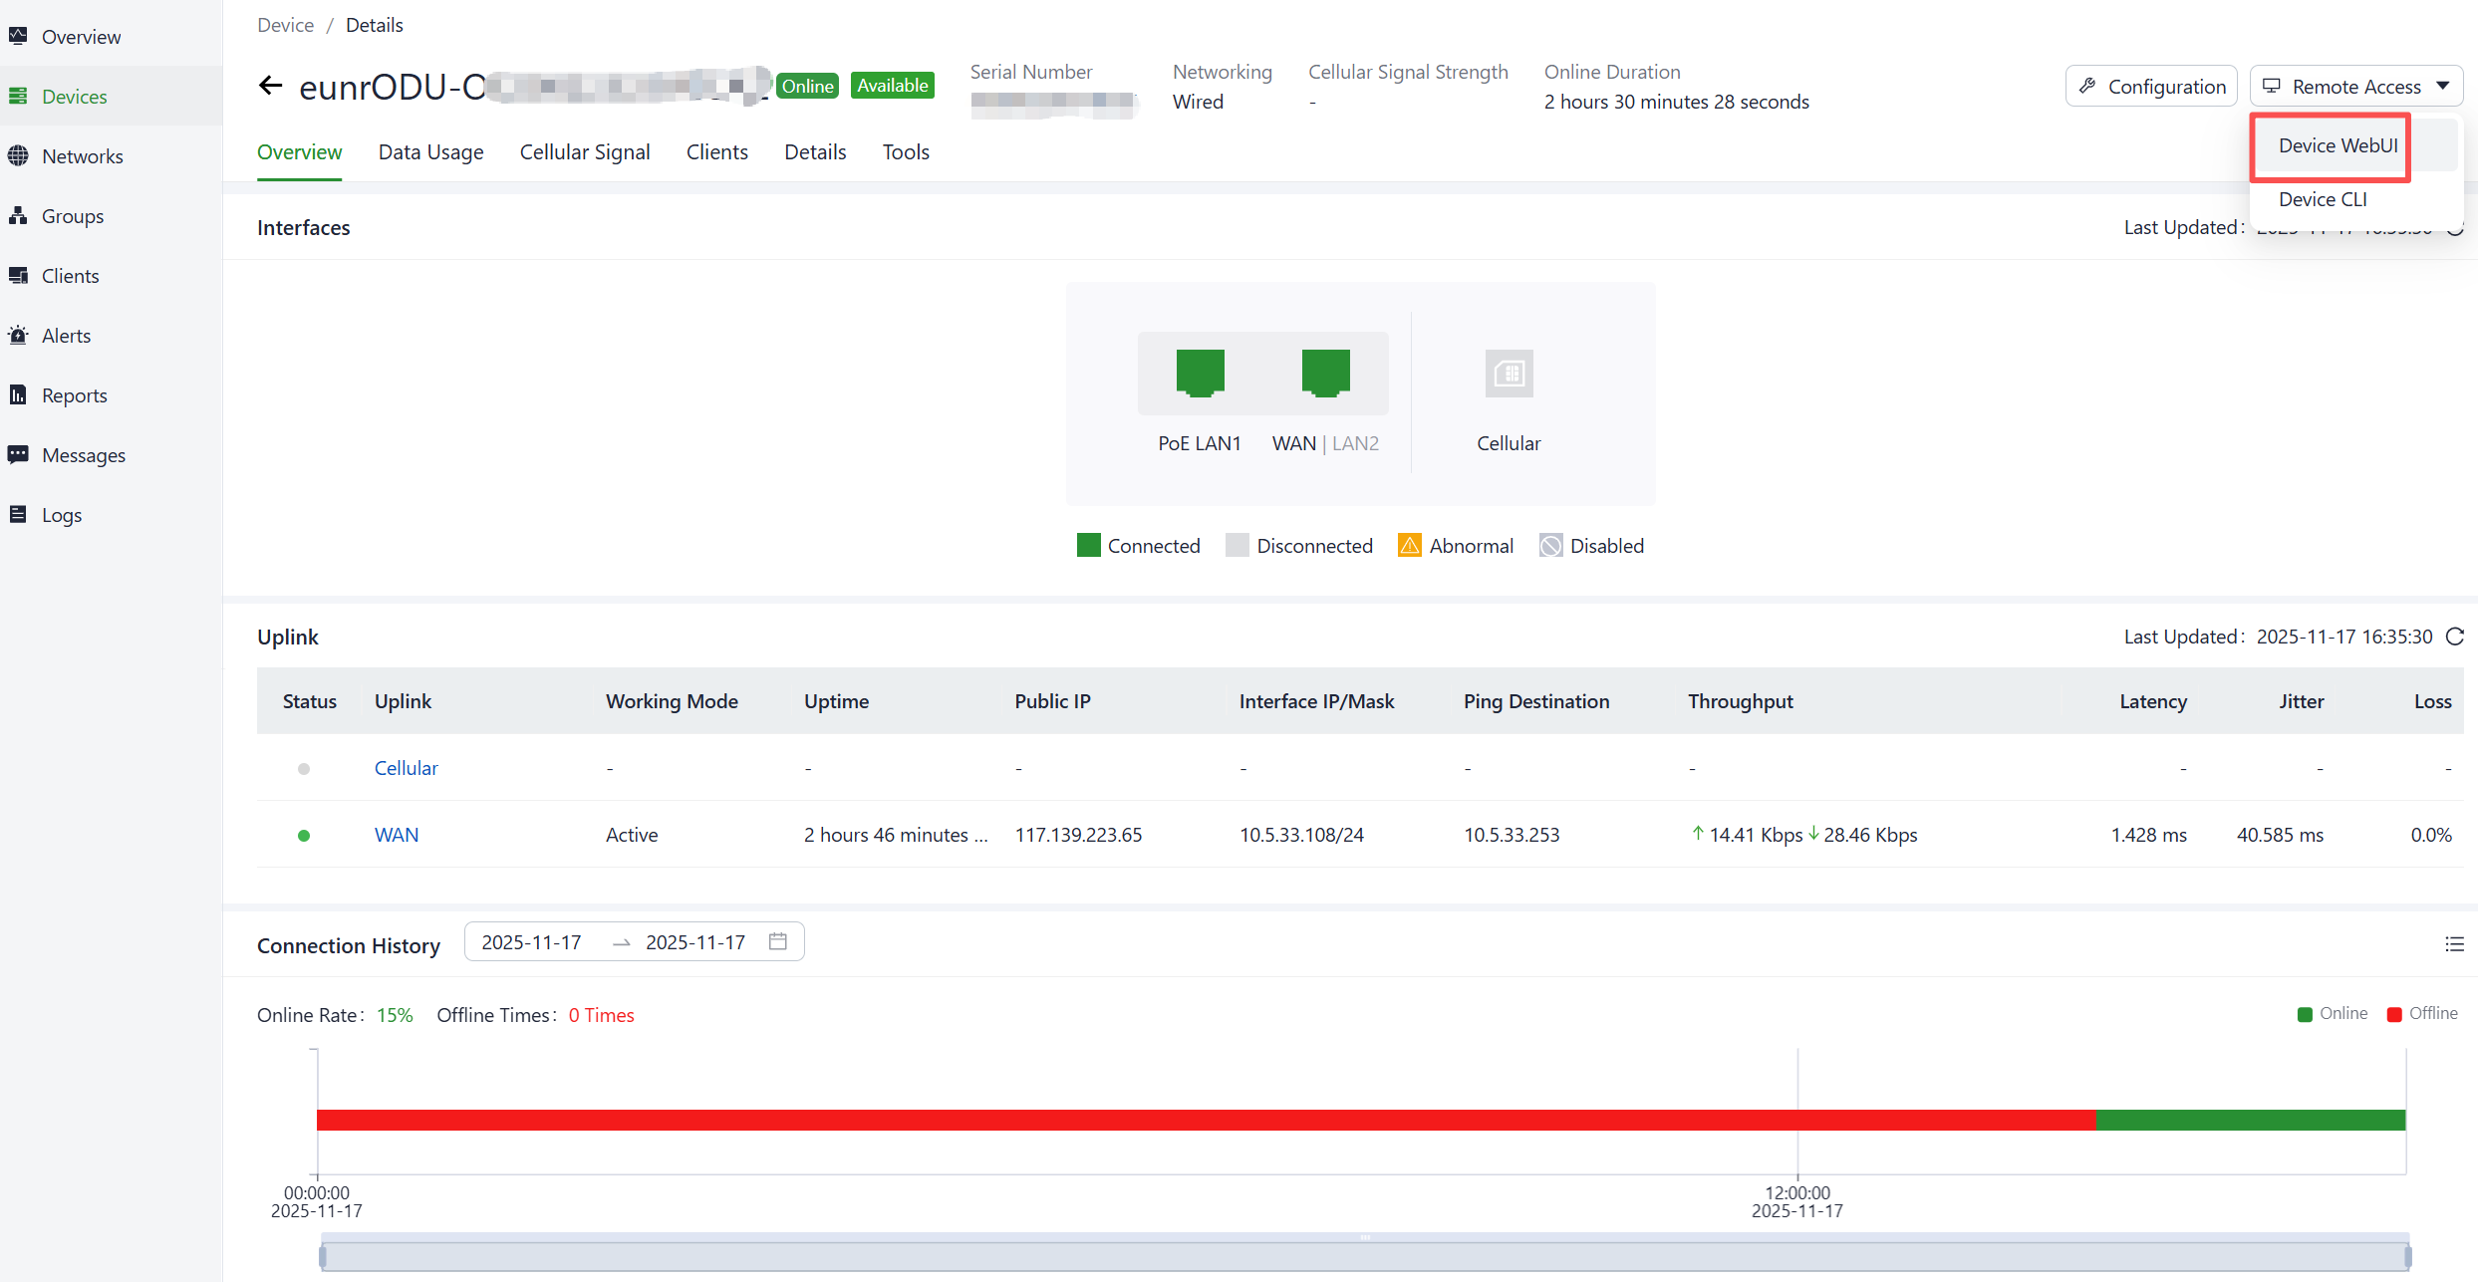
Task: Open the Configuration button
Action: (x=2151, y=87)
